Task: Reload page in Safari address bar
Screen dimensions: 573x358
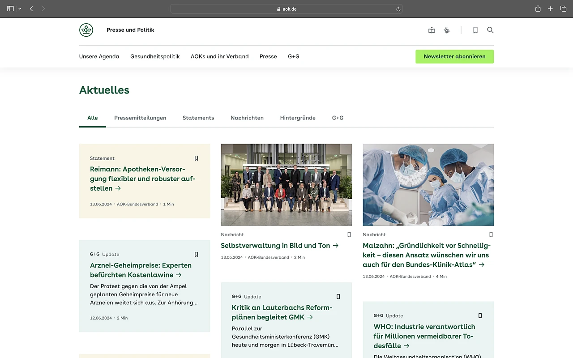Action: point(398,9)
